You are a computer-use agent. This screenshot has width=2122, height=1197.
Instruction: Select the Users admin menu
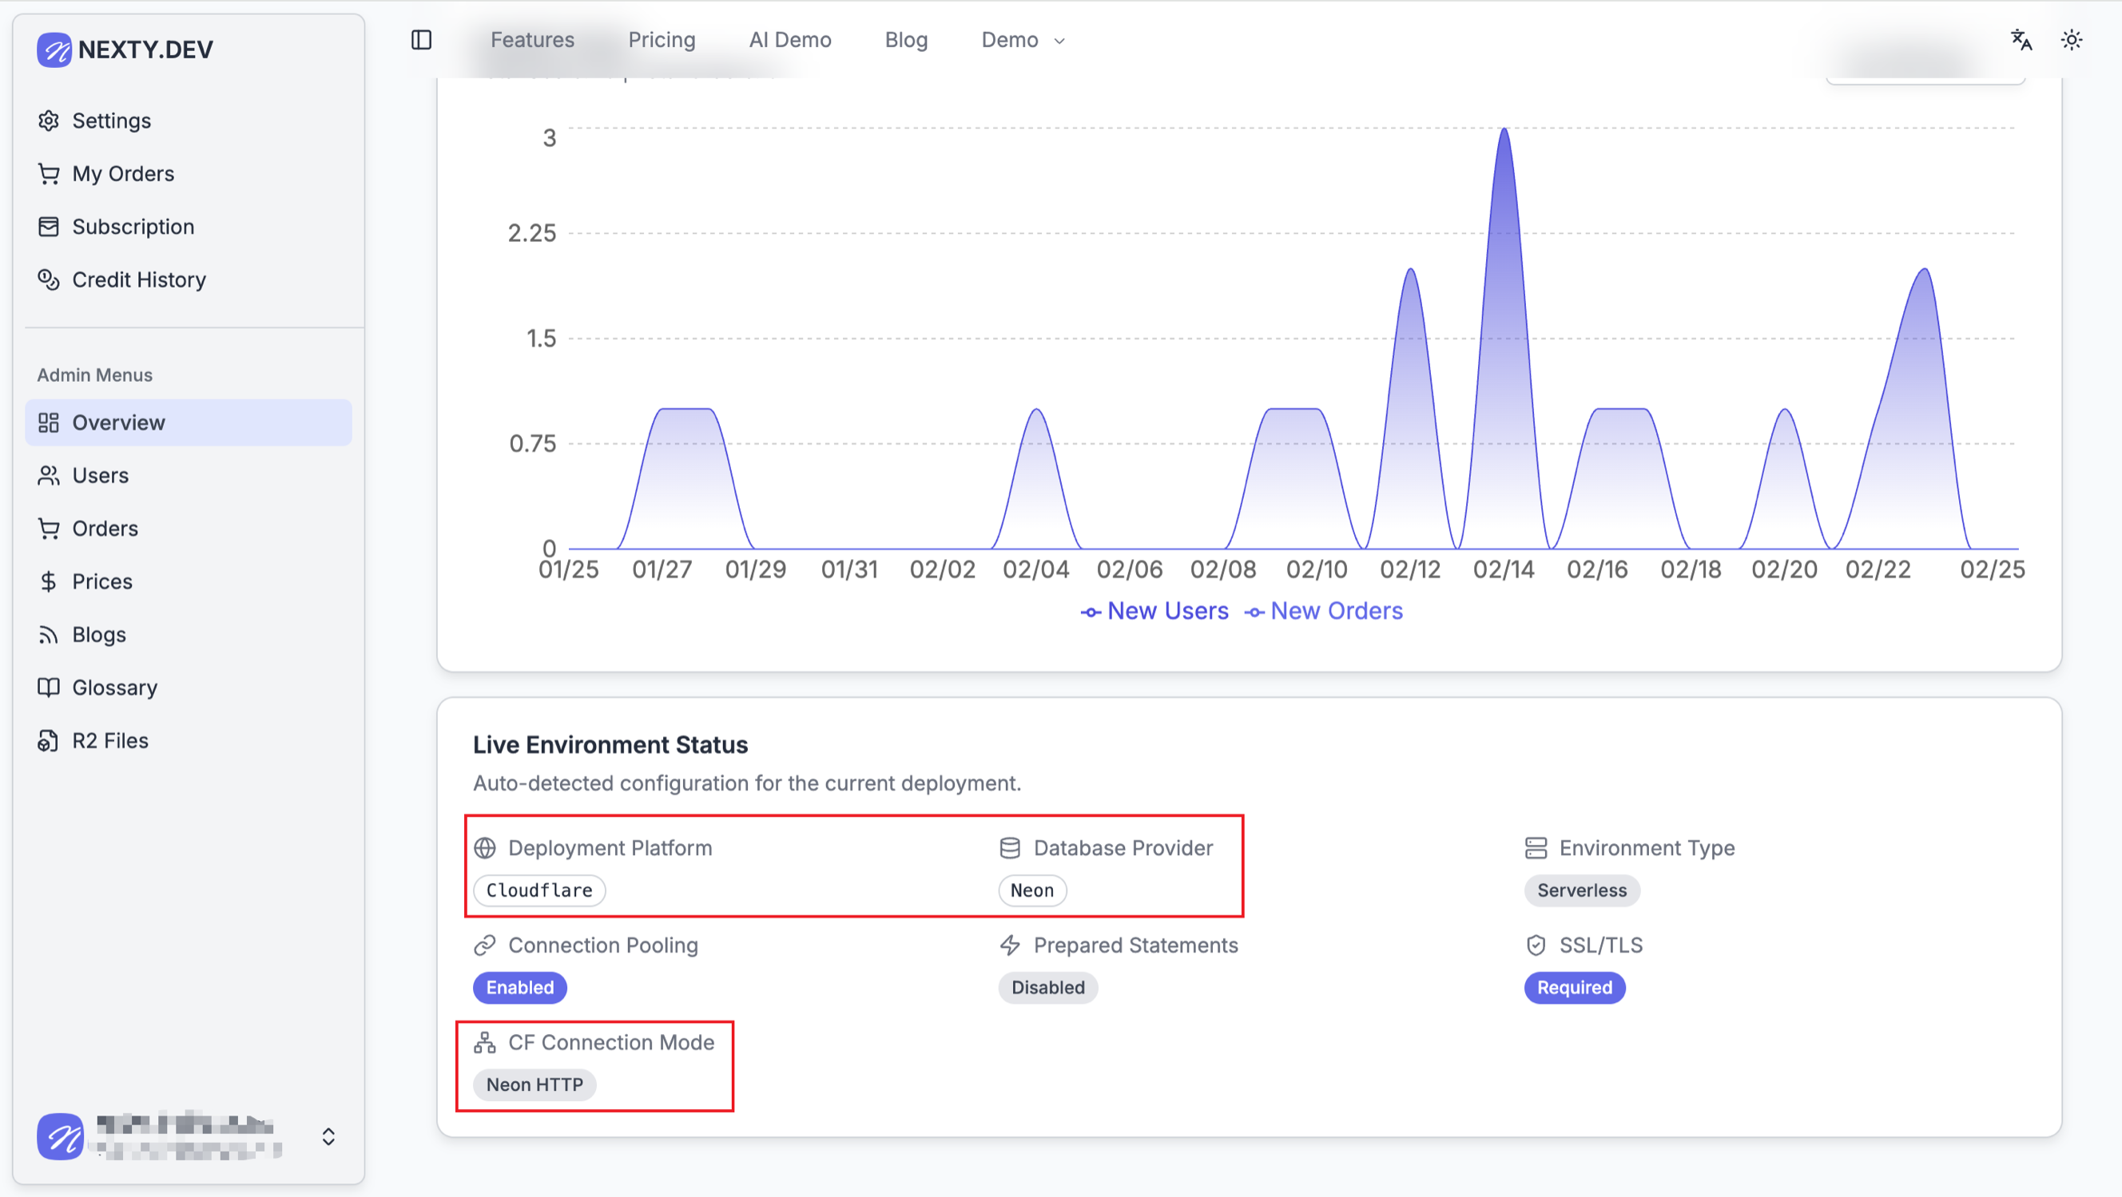click(100, 475)
